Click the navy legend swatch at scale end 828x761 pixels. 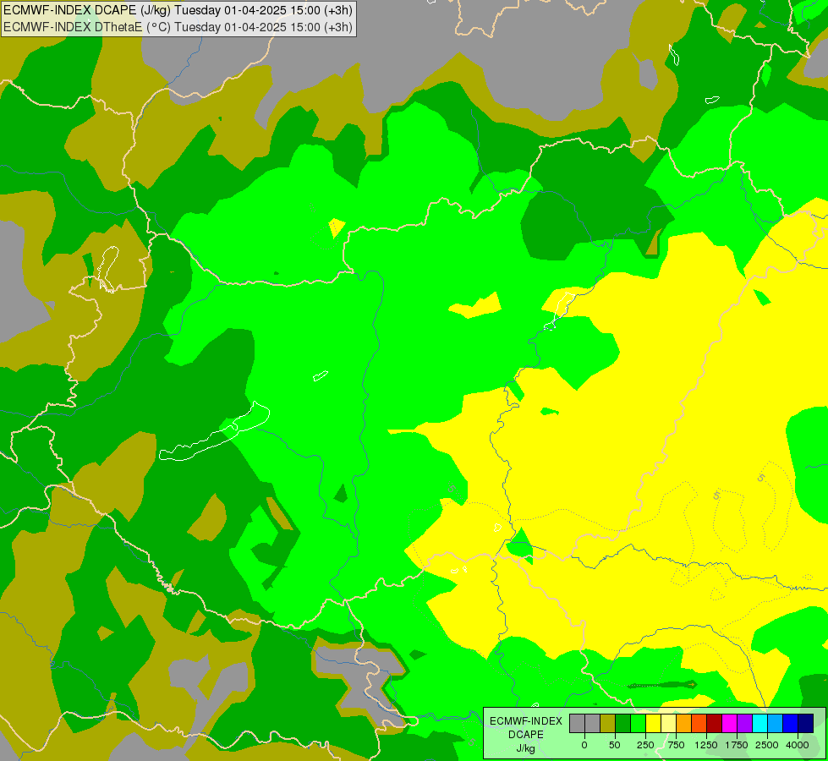806,723
